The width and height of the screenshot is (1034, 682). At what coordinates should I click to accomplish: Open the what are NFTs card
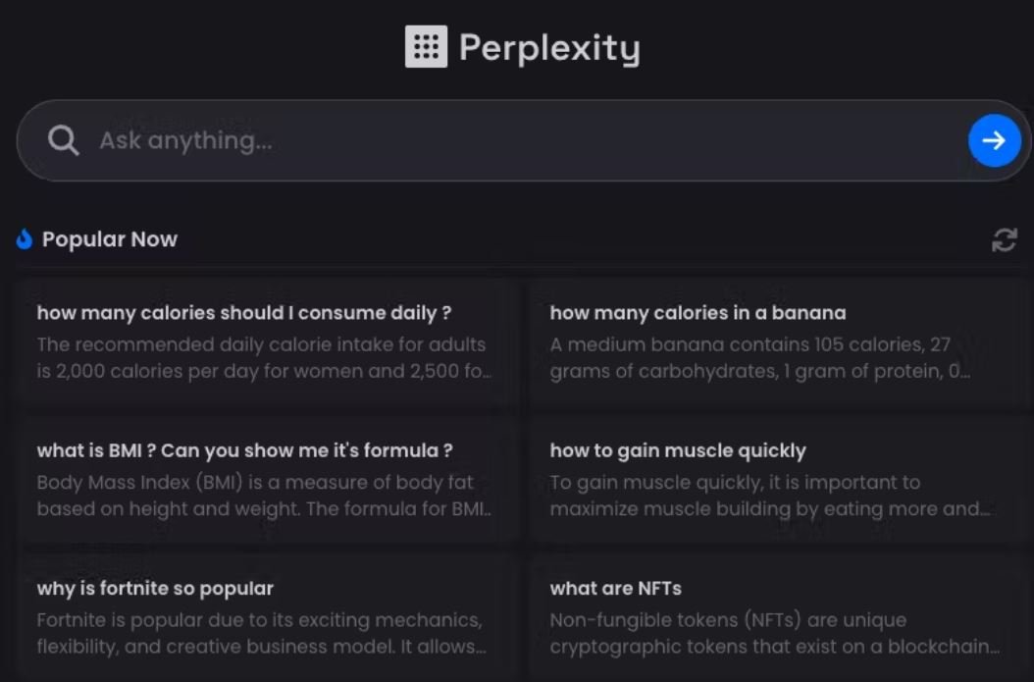[x=780, y=618]
